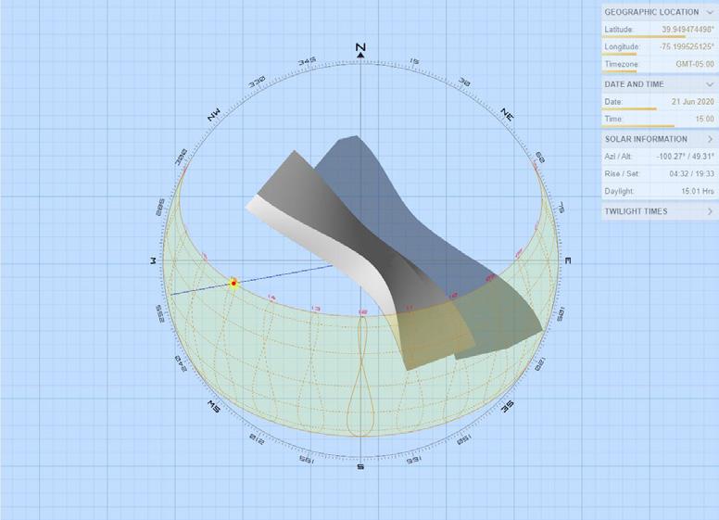This screenshot has height=520, width=719.
Task: Expand the Twilight Times section chevron
Action: pyautogui.click(x=711, y=211)
